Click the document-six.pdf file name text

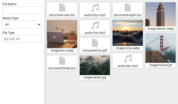click(x=95, y=51)
